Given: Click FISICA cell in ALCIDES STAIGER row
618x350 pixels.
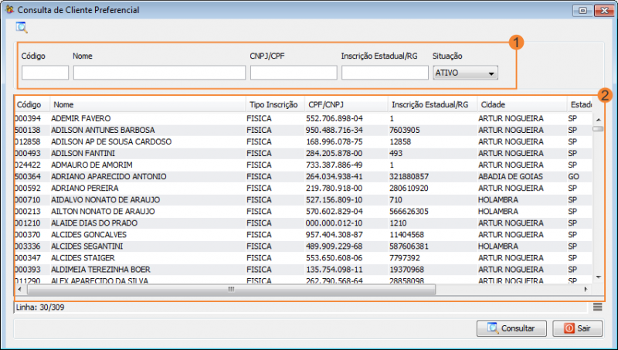Looking at the screenshot, I should tap(259, 258).
